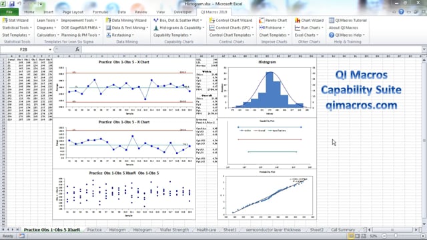
Task: Open the Fishbone diagram menu
Action: tap(272, 28)
